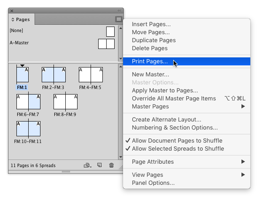This screenshot has height=200, width=260.
Task: Click the Delete selected pages trash icon
Action: point(111,165)
